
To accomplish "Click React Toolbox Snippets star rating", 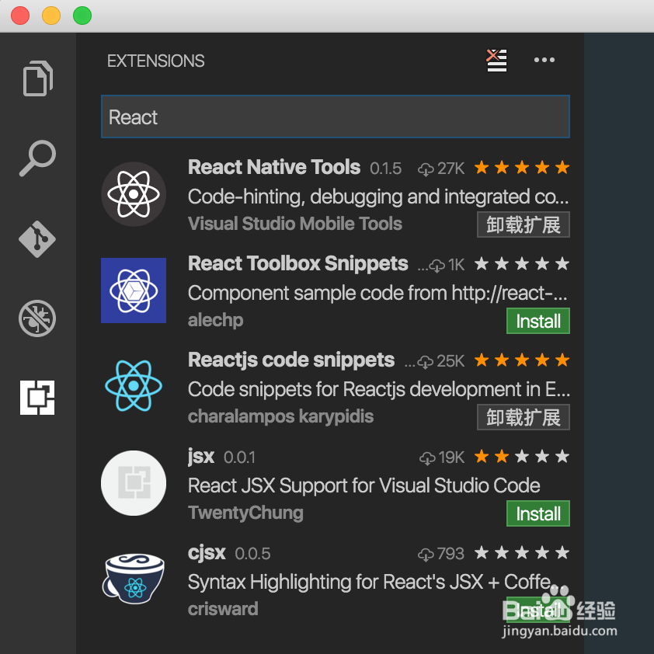I will (522, 264).
